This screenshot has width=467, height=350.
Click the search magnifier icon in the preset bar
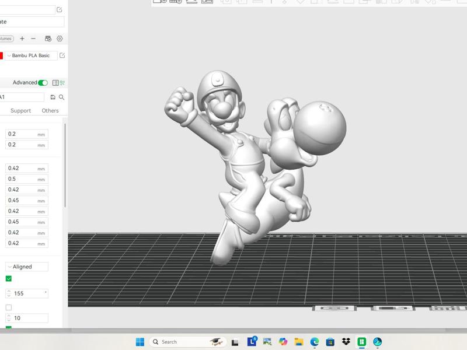pos(62,97)
